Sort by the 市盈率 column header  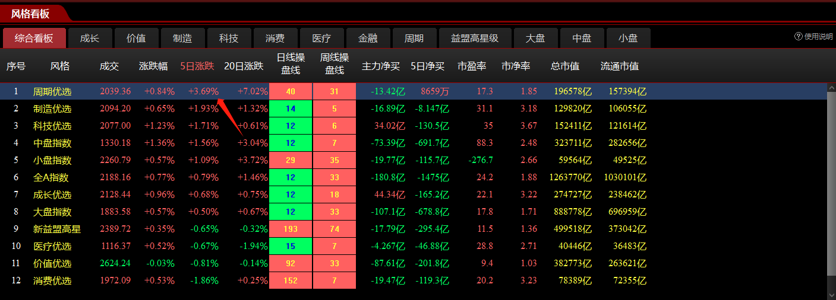pos(472,66)
